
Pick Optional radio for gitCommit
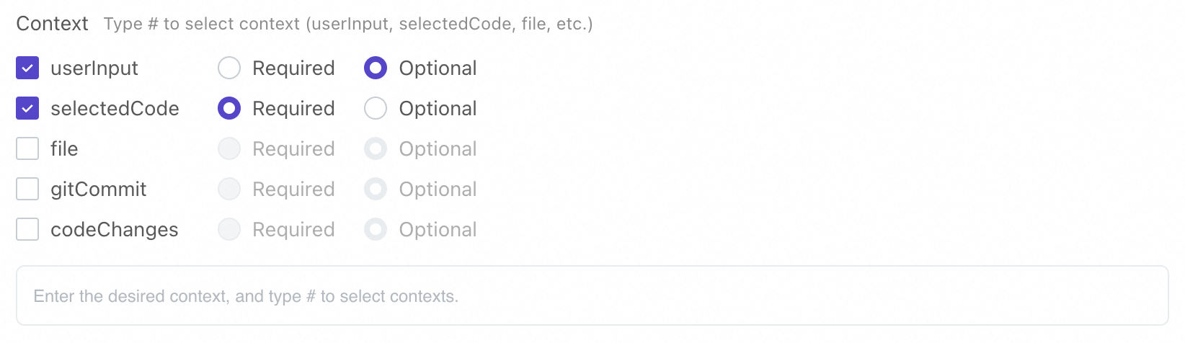(376, 190)
